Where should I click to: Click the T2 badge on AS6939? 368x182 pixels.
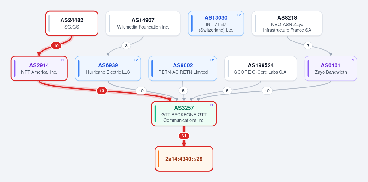[x=136, y=60]
